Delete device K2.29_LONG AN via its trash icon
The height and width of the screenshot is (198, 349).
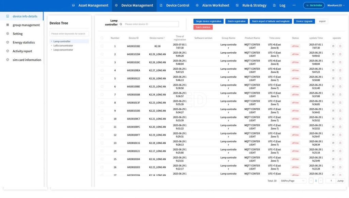point(340,54)
